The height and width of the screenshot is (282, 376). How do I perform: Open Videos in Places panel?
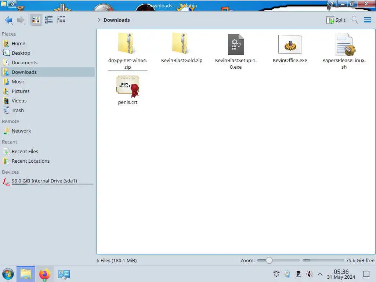click(x=47, y=101)
